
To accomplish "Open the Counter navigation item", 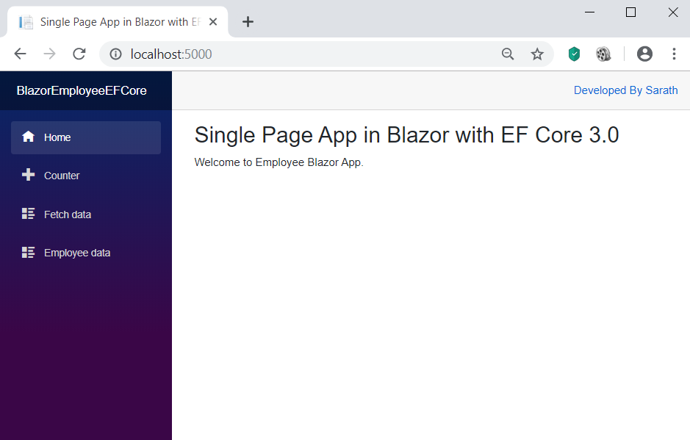I will coord(86,176).
